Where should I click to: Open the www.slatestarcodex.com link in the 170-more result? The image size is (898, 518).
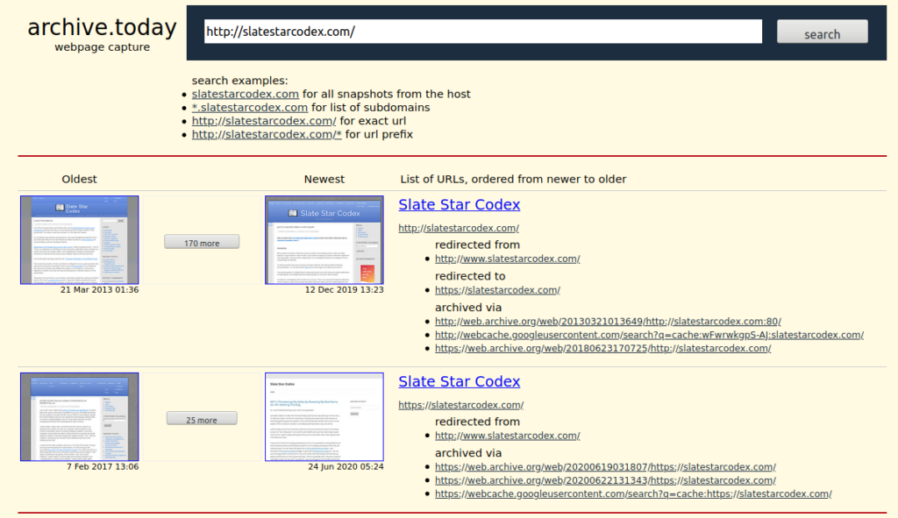[508, 259]
